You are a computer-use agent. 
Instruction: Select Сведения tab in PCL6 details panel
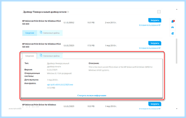point(29,56)
